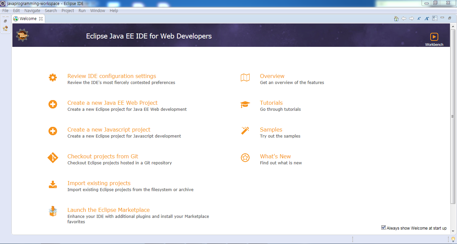Click the web tools gear logo
This screenshot has width=457, height=244.
click(x=22, y=35)
